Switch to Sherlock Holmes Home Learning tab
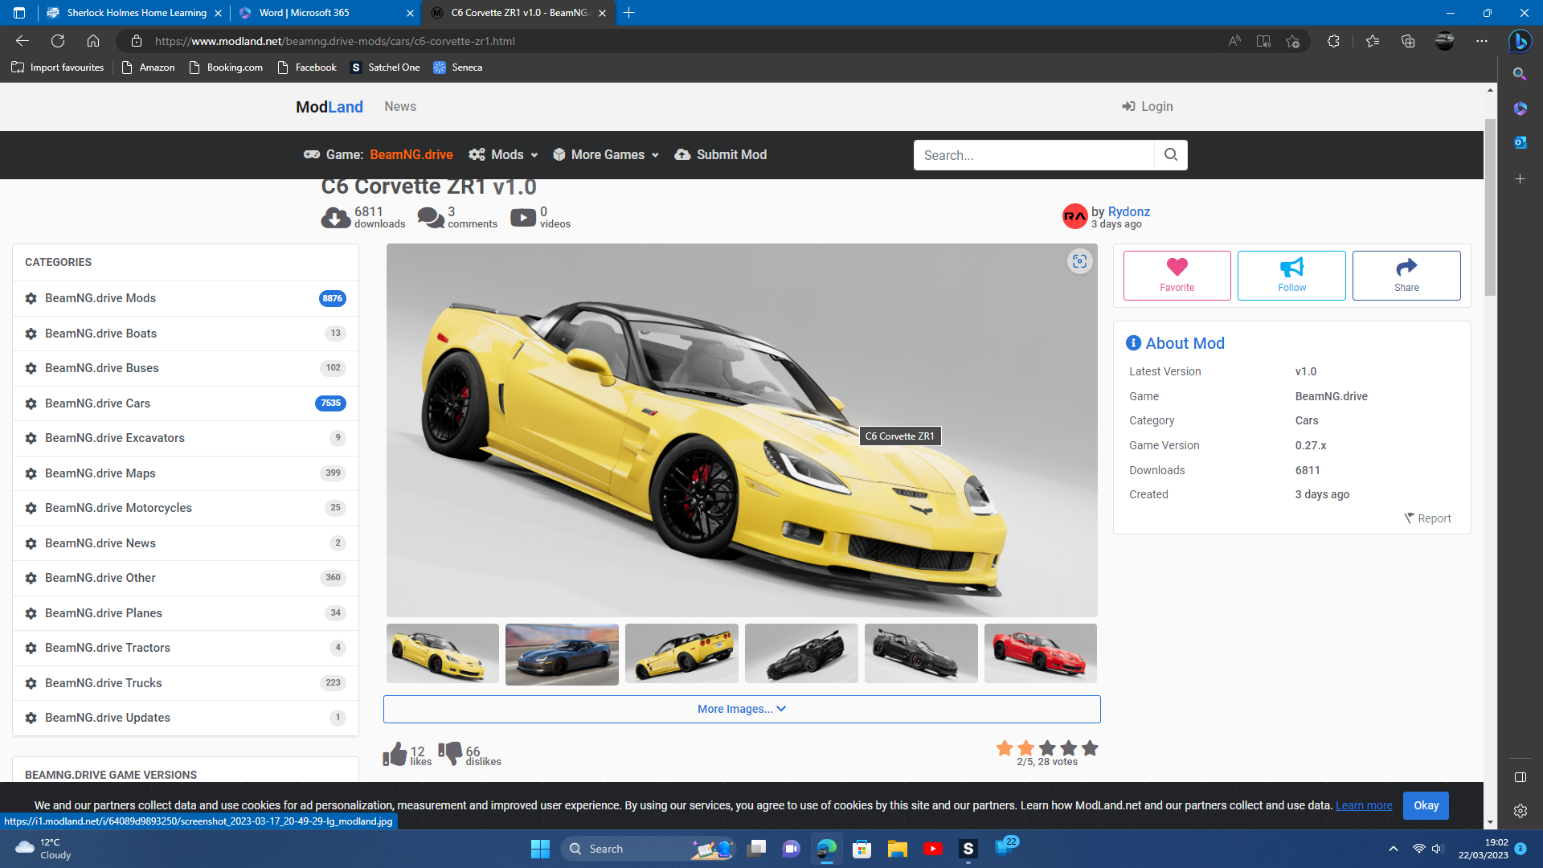 click(134, 13)
